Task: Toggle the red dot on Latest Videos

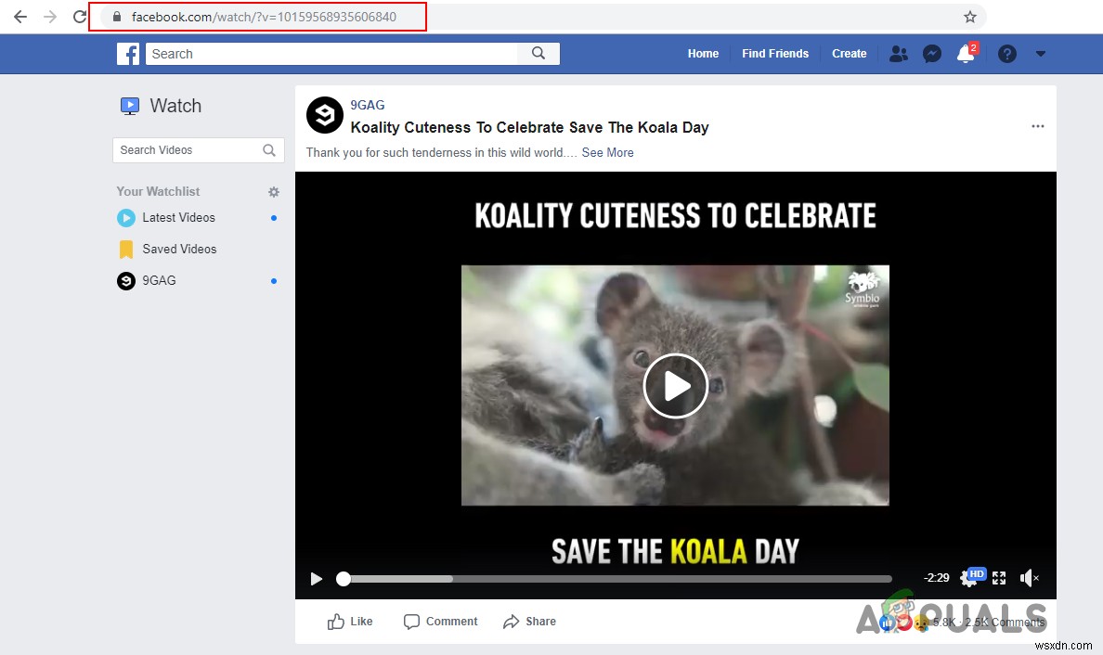Action: (275, 217)
